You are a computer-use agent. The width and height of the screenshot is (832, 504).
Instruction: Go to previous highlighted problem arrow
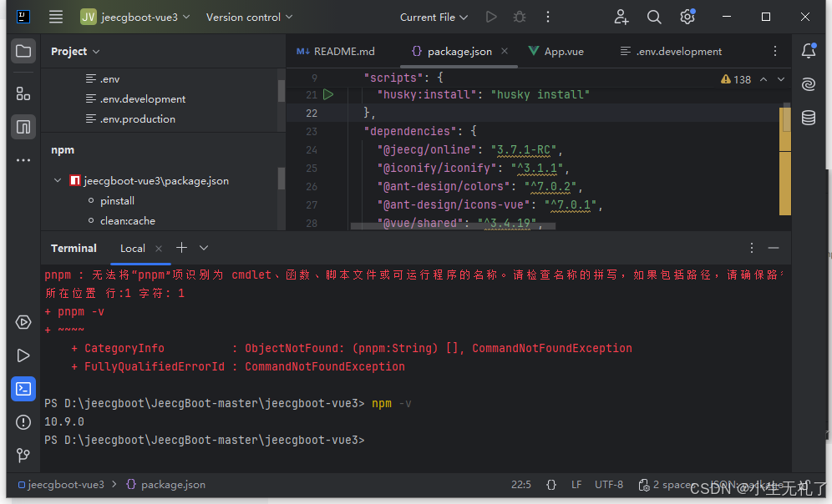click(764, 79)
